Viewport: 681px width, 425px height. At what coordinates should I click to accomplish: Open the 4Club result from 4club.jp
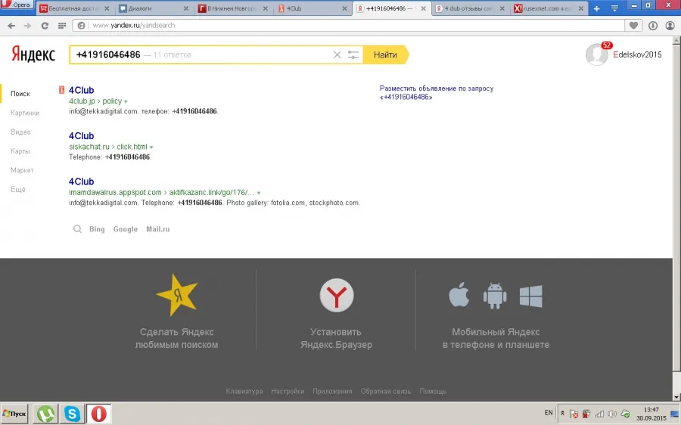81,90
